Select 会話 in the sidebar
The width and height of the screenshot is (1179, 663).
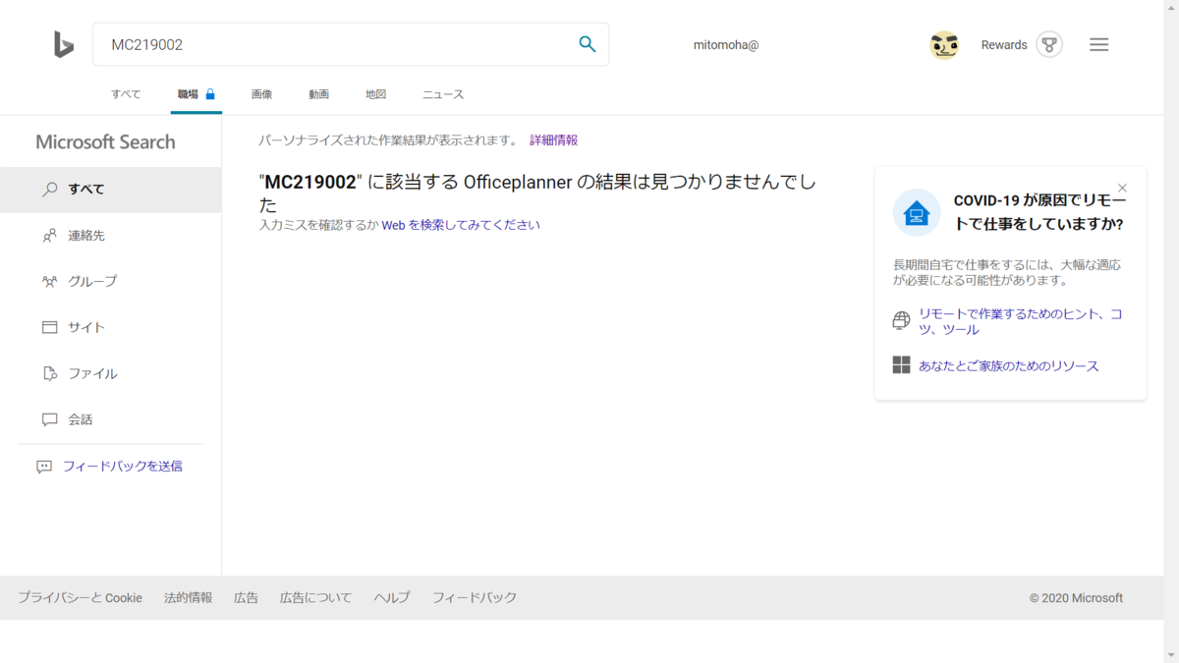[x=110, y=419]
